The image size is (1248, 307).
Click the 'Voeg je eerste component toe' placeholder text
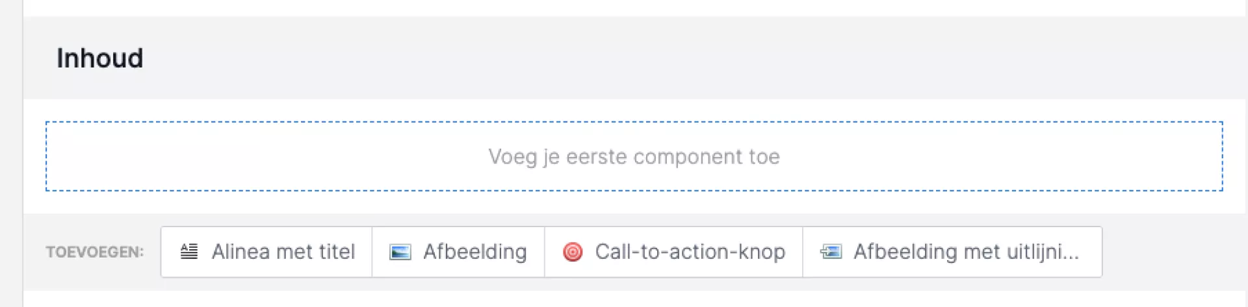tap(634, 156)
